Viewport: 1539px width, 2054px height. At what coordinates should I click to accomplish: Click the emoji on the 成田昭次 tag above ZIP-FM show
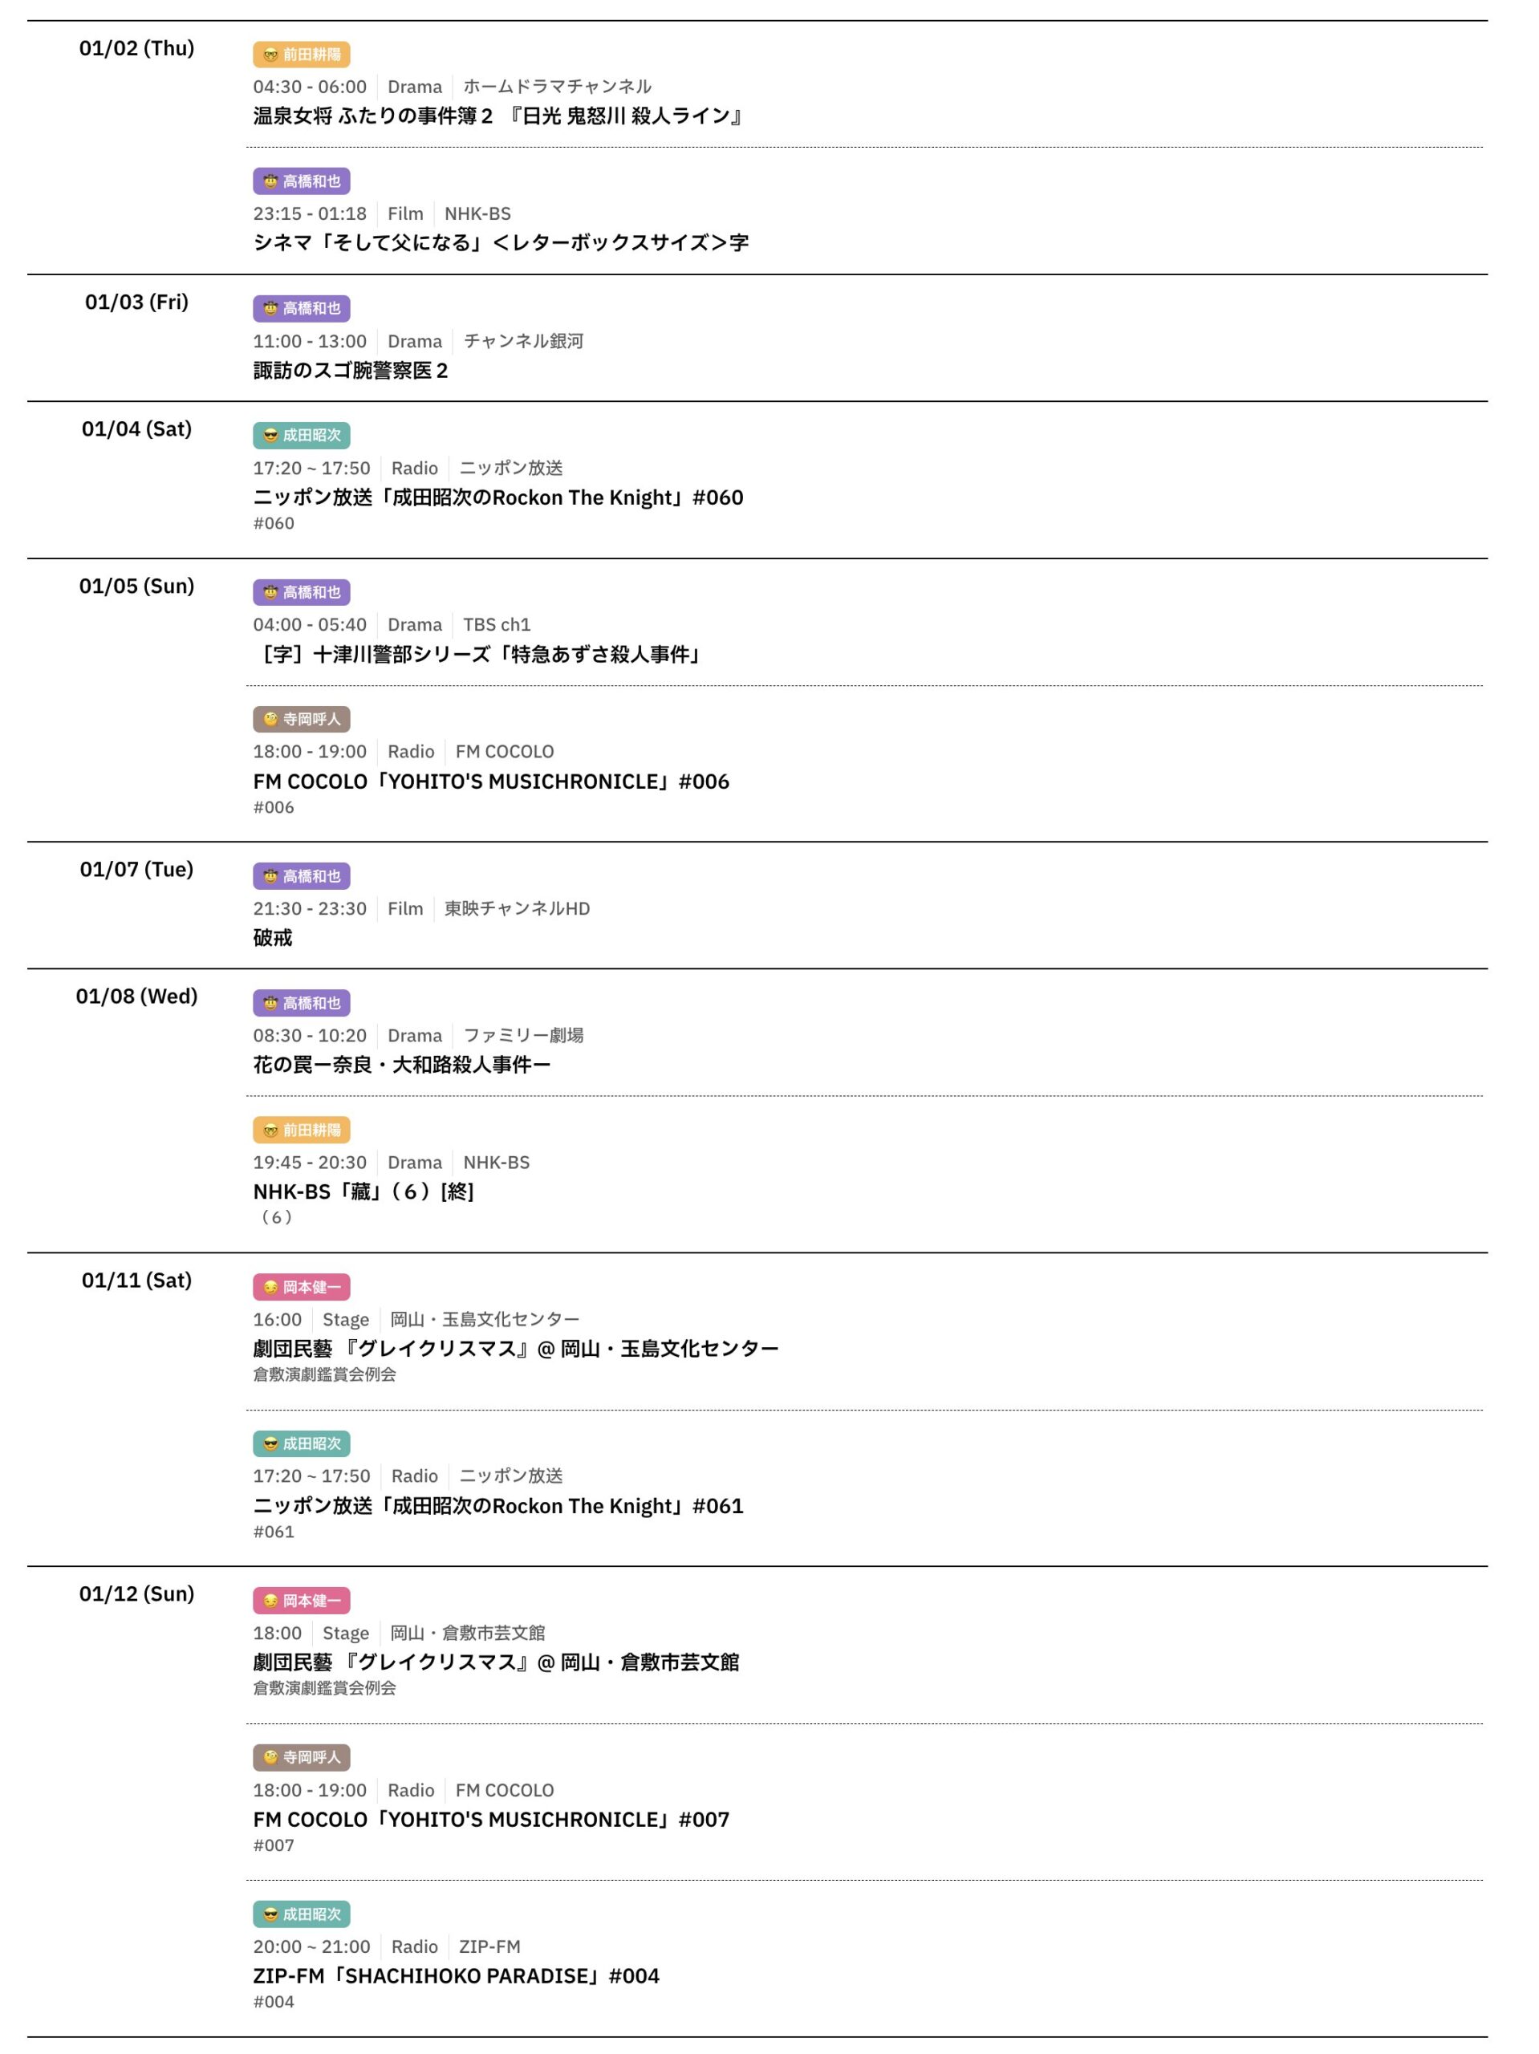pyautogui.click(x=270, y=1914)
